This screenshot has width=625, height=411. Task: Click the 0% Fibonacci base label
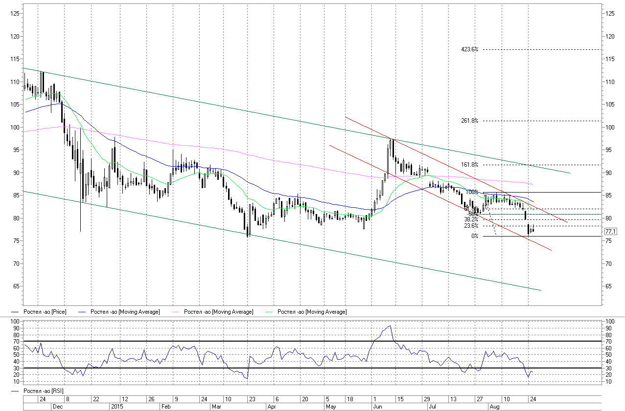pos(475,237)
